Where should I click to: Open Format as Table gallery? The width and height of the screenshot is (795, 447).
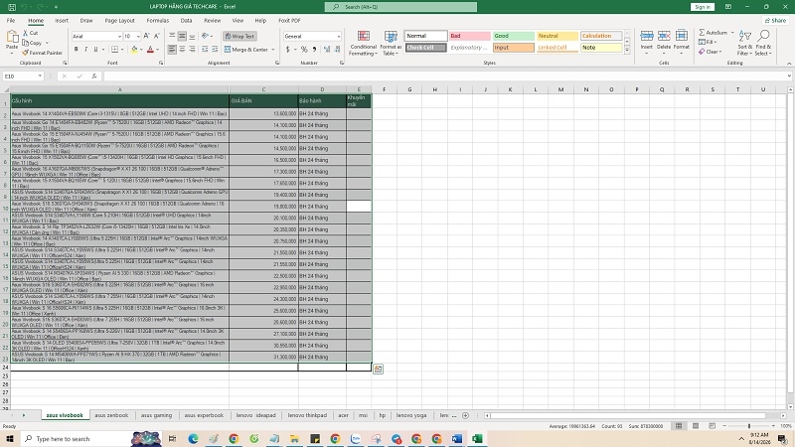(391, 43)
